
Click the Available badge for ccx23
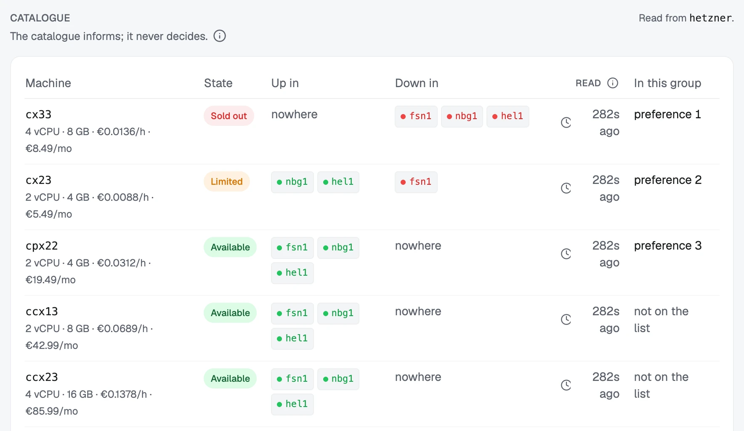click(230, 378)
